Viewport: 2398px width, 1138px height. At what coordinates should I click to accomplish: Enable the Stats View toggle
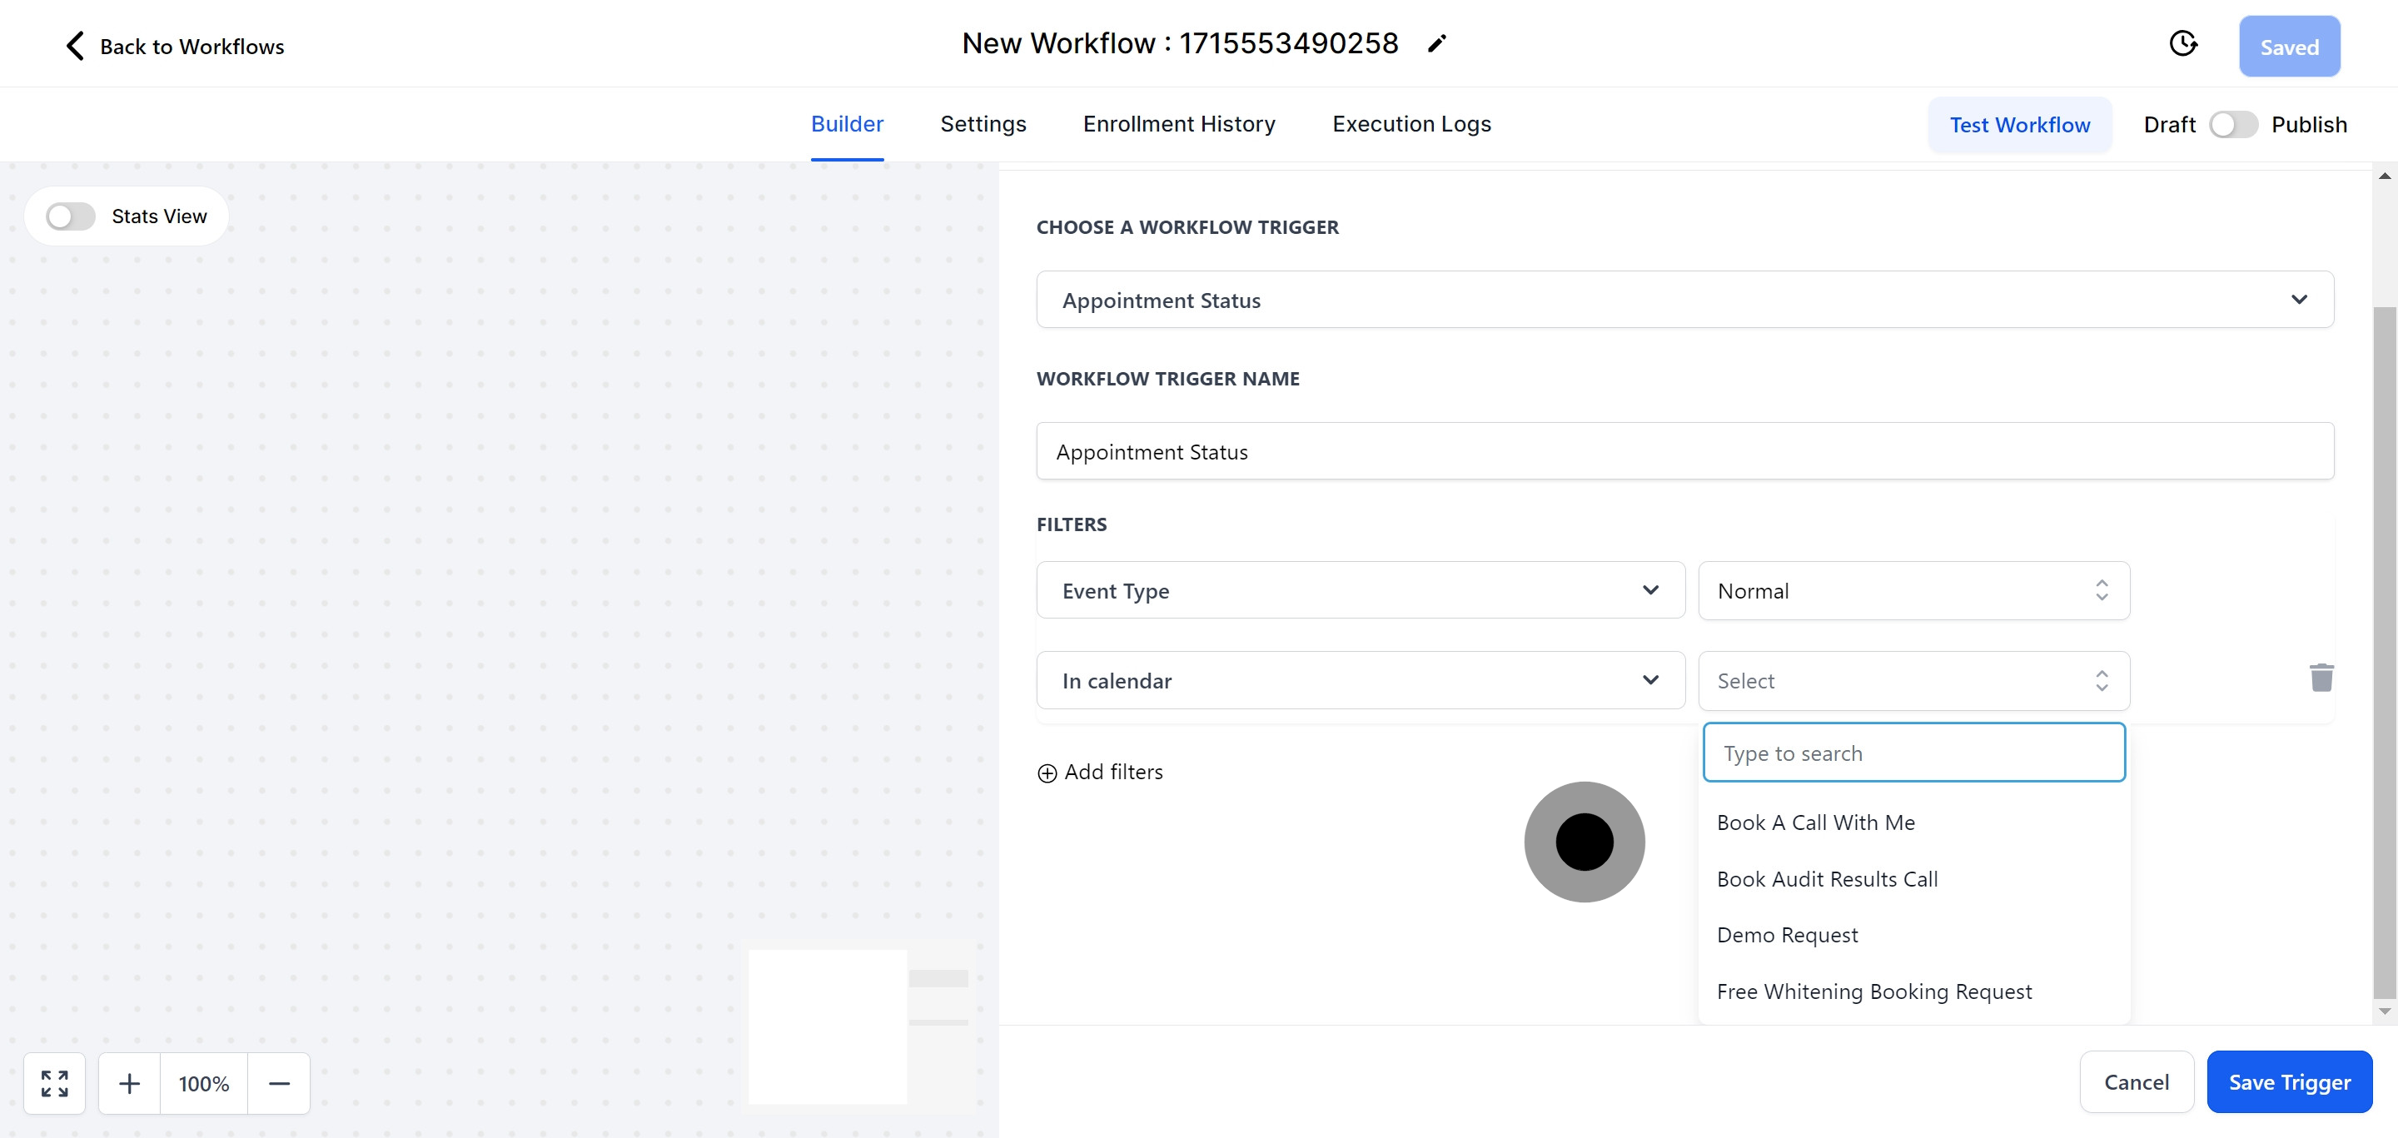click(x=71, y=216)
